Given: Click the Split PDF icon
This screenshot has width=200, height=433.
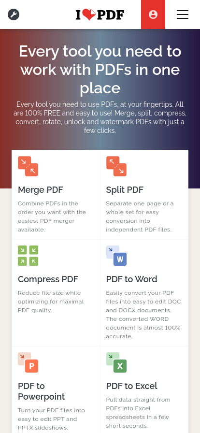Looking at the screenshot, I should coord(116,166).
